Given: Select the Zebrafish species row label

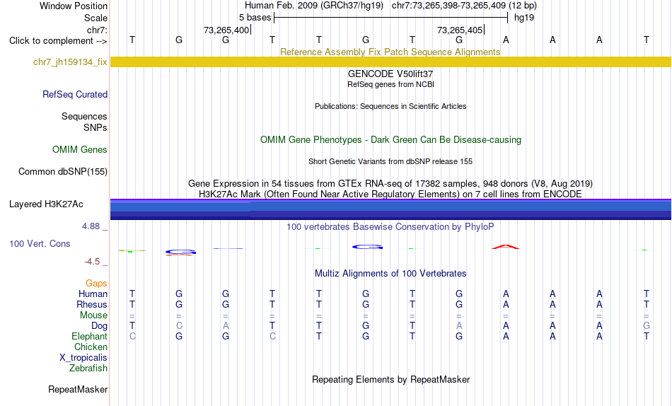Looking at the screenshot, I should (x=88, y=369).
